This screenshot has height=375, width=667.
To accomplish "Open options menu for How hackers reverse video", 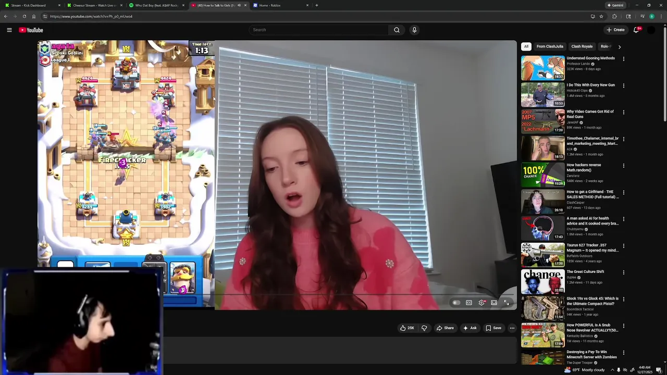I will point(624,166).
